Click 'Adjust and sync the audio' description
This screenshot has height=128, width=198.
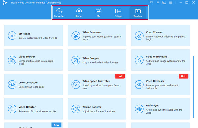164,111
